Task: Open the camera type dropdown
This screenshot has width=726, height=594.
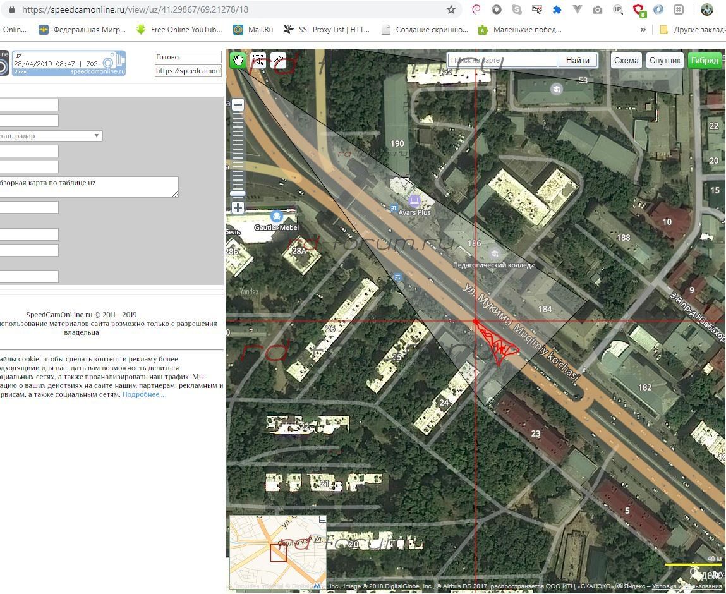Action: pos(51,136)
